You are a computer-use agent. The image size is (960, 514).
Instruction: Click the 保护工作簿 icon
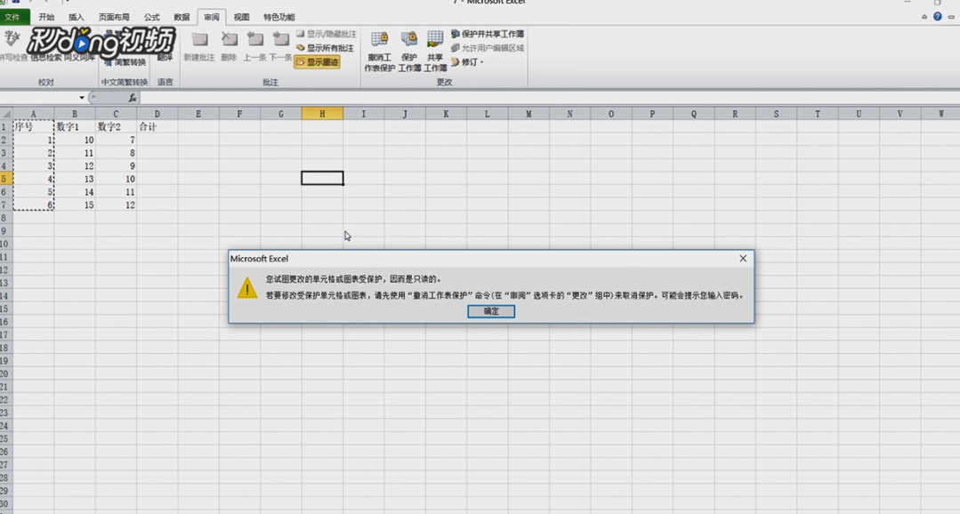point(409,52)
